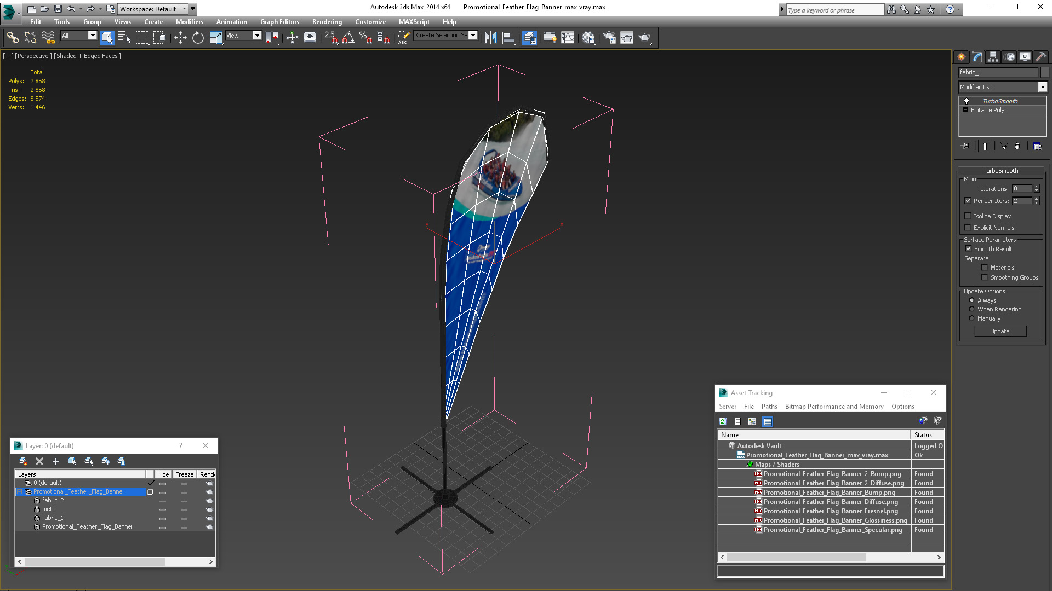Select the Link tool in main toolbar
Image resolution: width=1052 pixels, height=591 pixels.
[x=12, y=37]
